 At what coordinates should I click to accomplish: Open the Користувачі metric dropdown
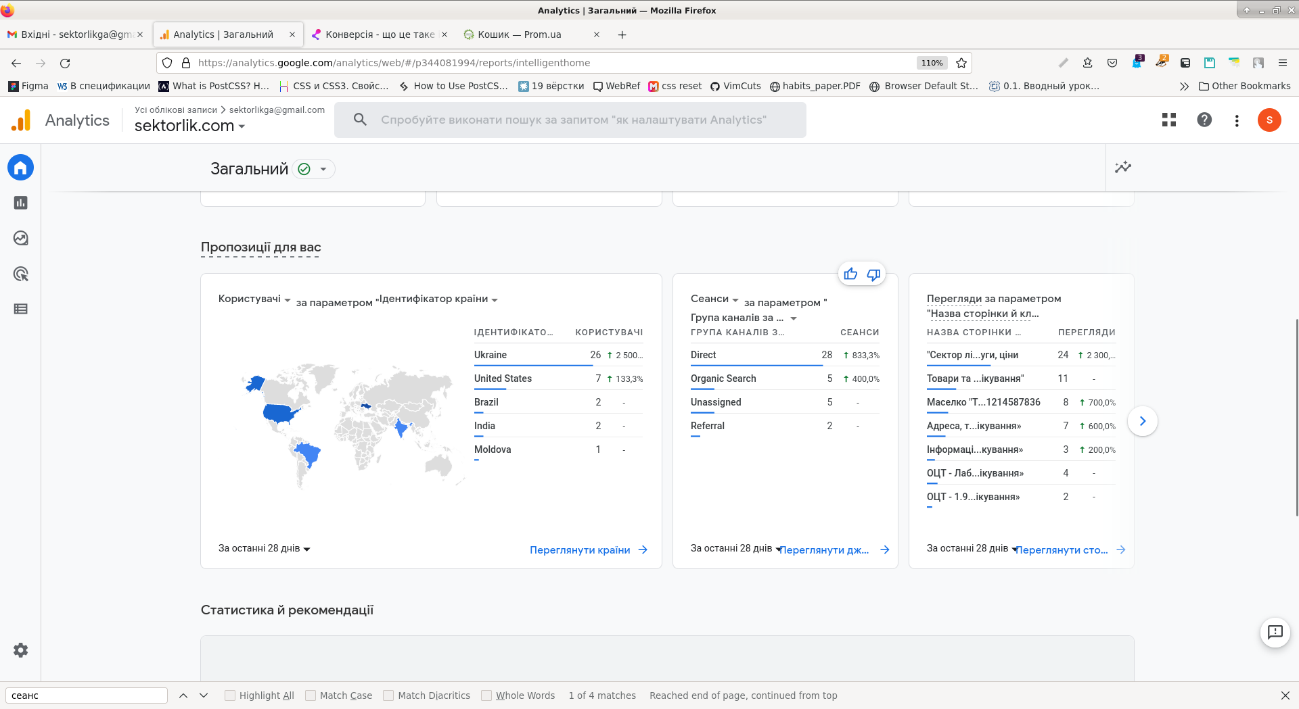coord(254,299)
